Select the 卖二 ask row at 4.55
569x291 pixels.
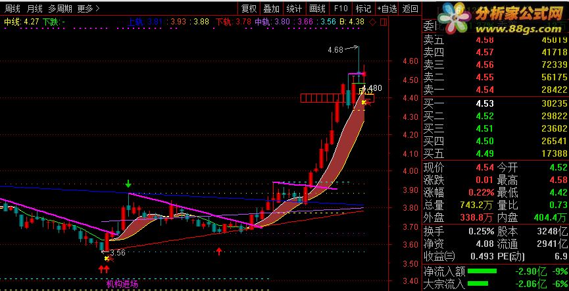(x=495, y=78)
